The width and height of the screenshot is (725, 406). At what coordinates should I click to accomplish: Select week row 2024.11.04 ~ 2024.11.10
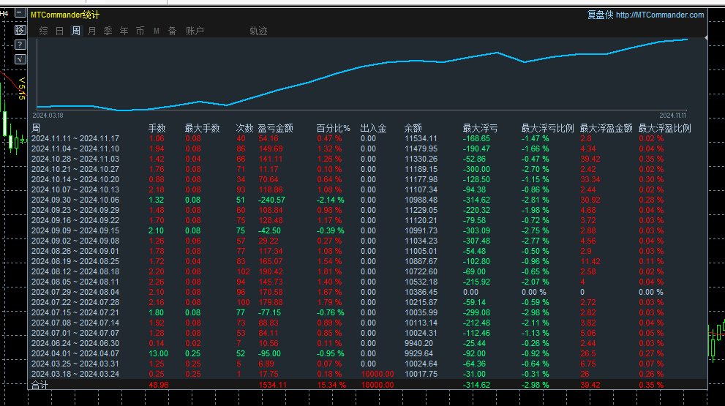367,149
